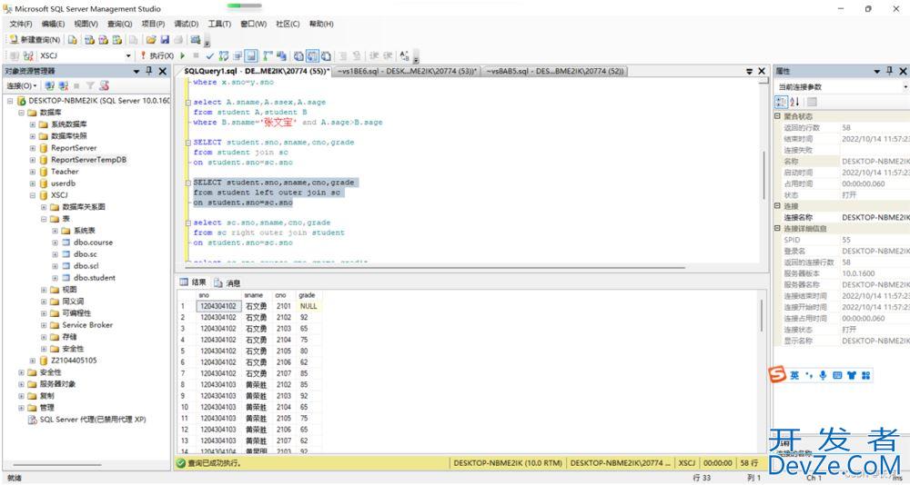Open the active documents list arrow
Screen dimensions: 910x485
pyautogui.click(x=749, y=71)
